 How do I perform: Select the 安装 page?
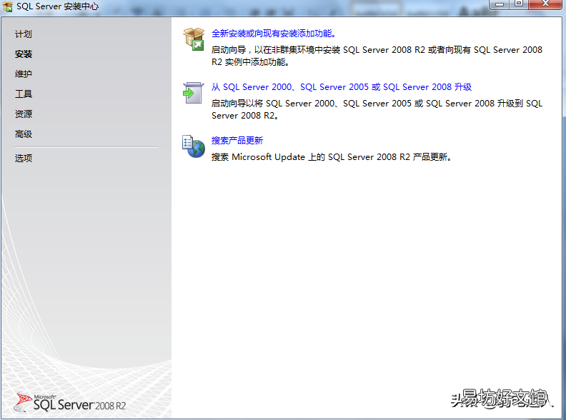coord(24,54)
